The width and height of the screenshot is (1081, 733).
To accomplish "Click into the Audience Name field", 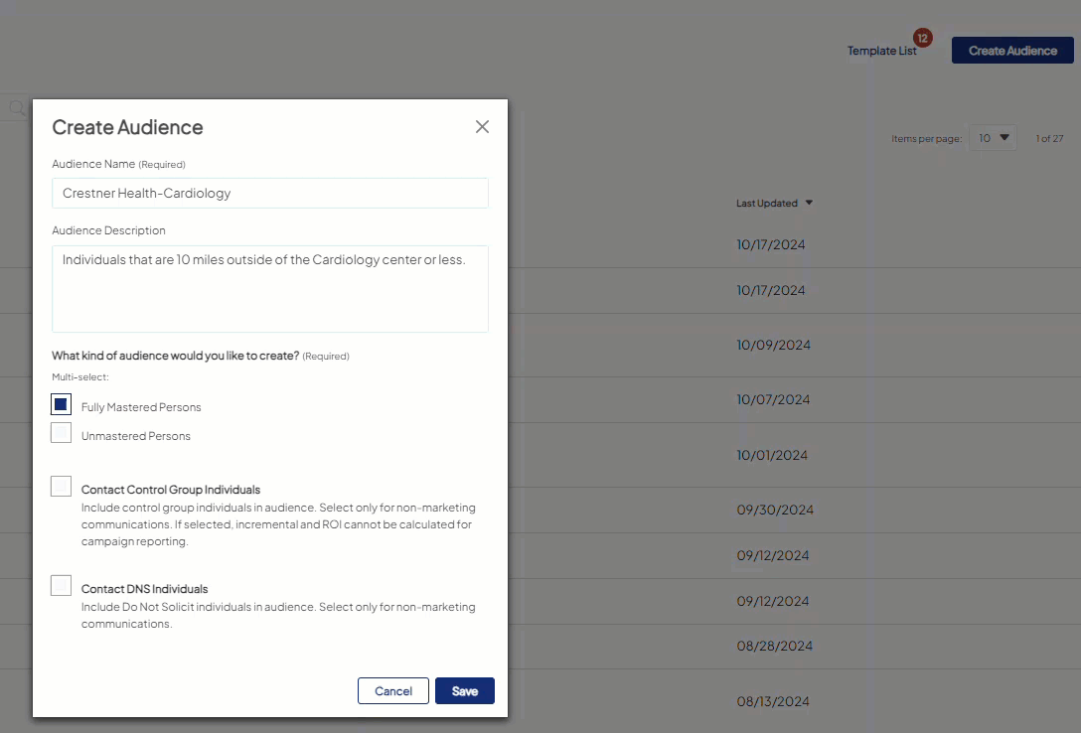I will pyautogui.click(x=270, y=194).
